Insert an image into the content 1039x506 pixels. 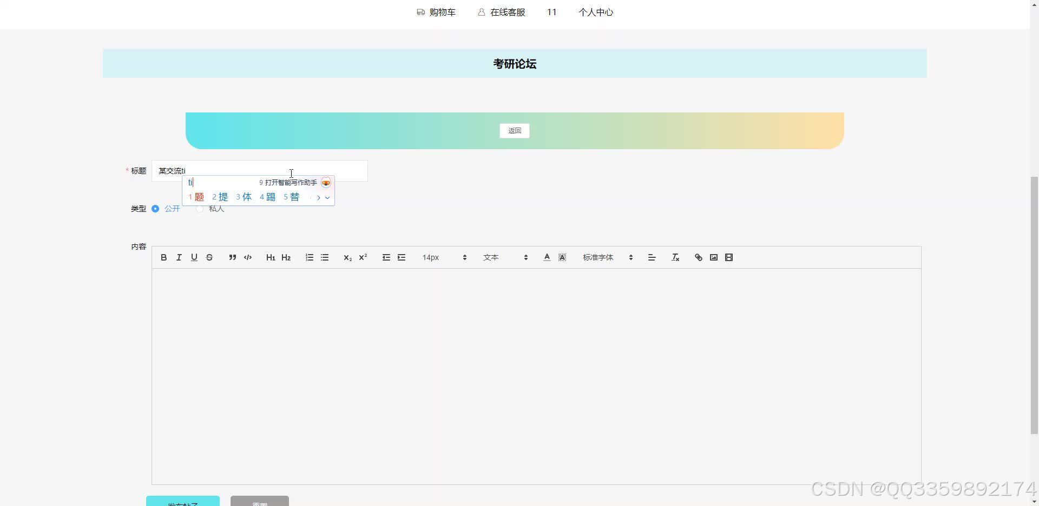[714, 257]
